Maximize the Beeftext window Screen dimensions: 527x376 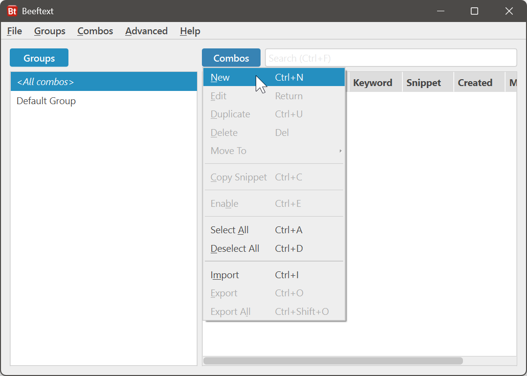474,11
